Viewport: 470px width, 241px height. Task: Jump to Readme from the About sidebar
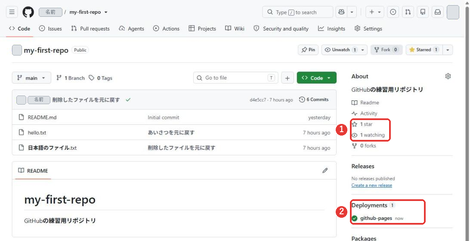coord(365,103)
